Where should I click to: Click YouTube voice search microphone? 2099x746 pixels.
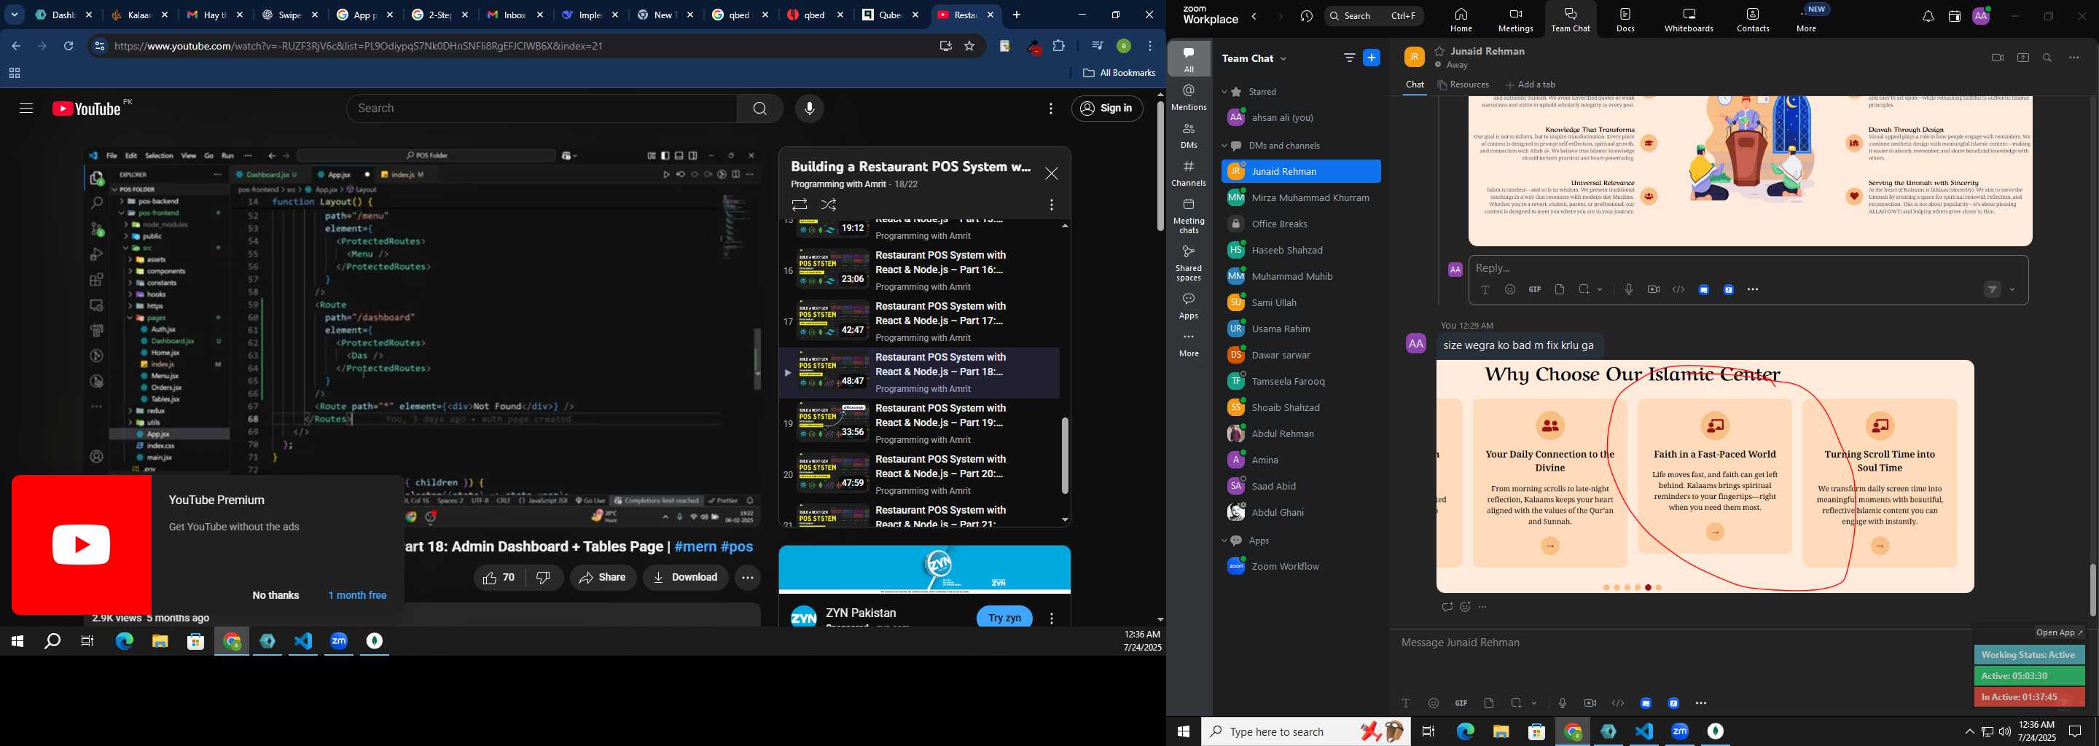click(809, 109)
